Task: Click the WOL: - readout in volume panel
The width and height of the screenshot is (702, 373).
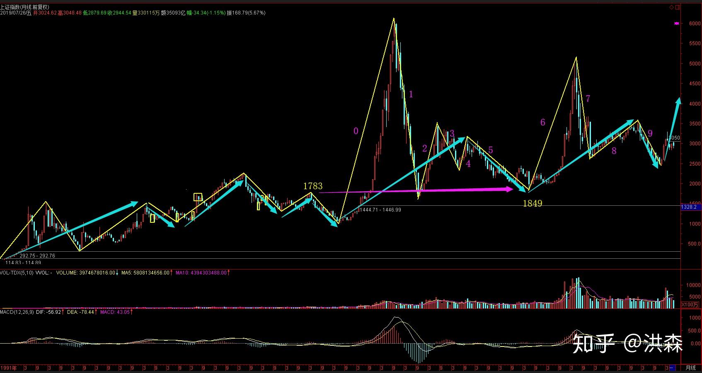Action: pyautogui.click(x=44, y=273)
